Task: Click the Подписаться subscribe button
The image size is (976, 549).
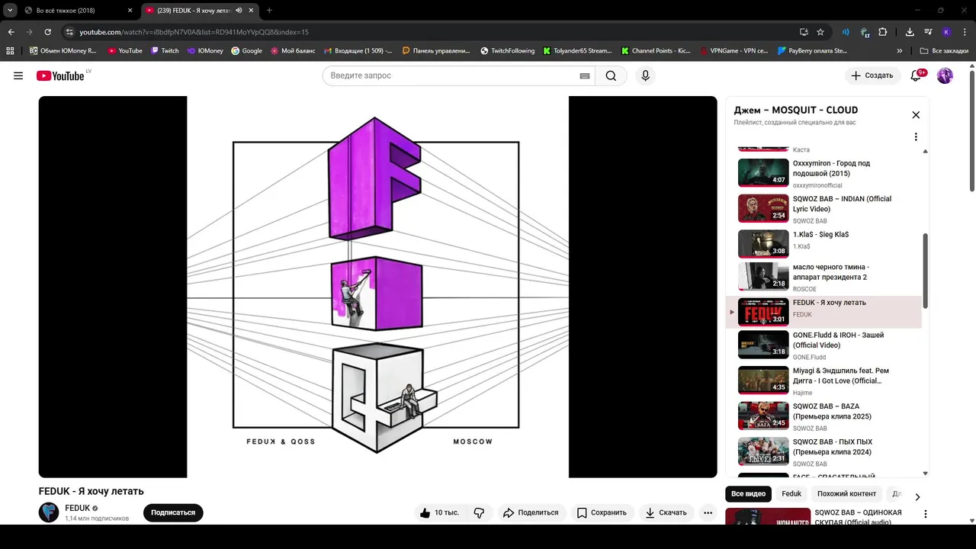Action: 173,512
